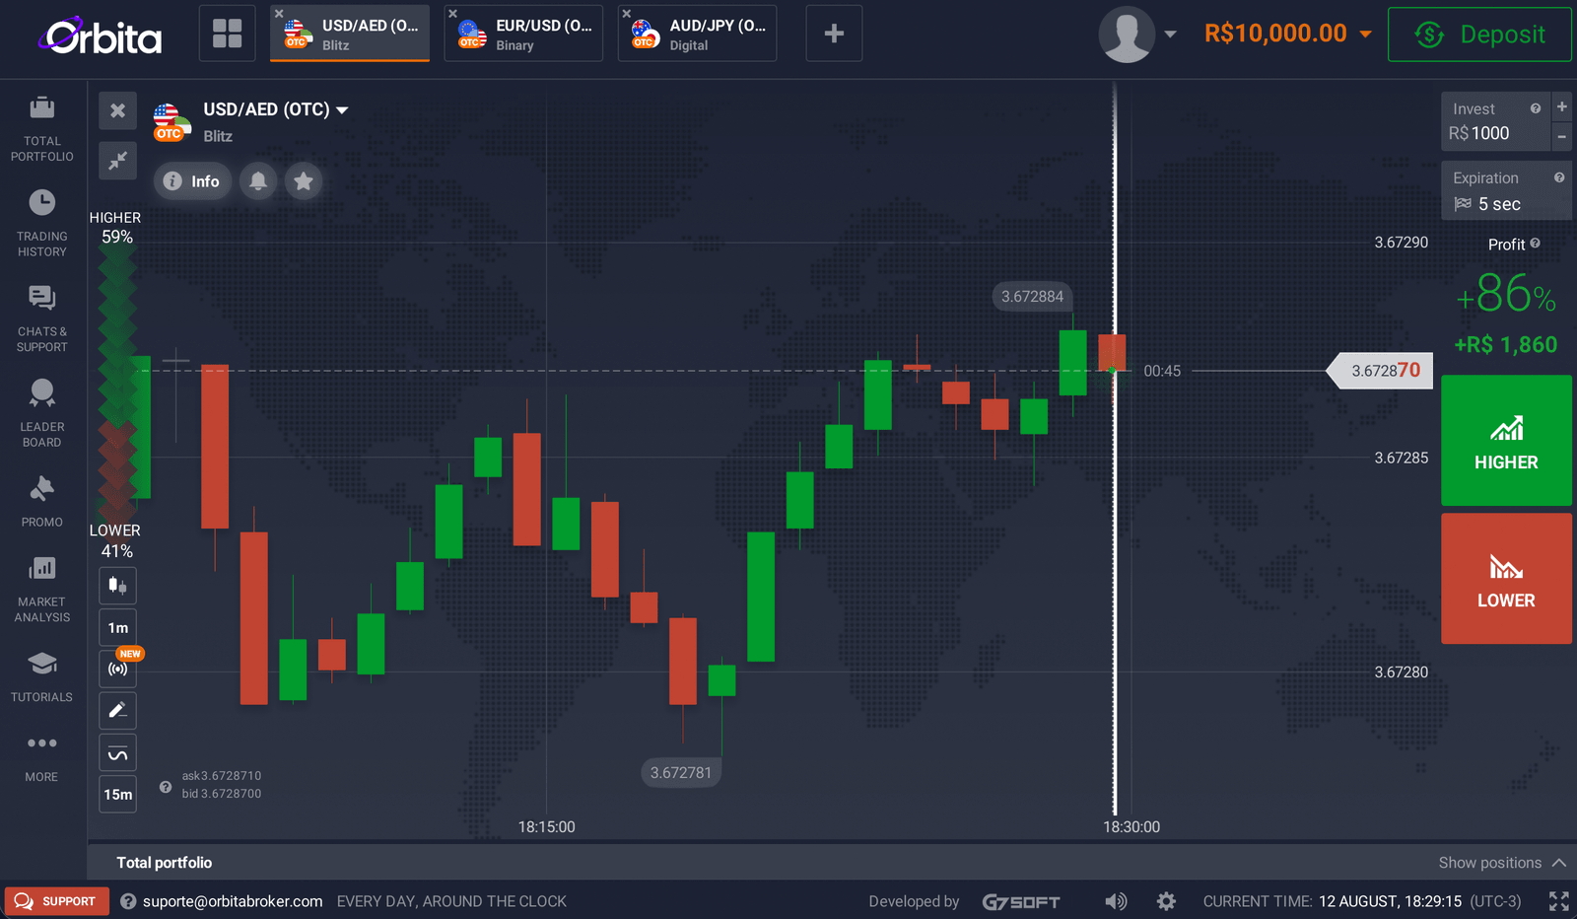Click the Support button in status bar
The height and width of the screenshot is (919, 1577).
56,901
